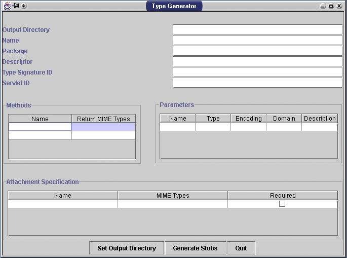Click the Encoding column header in Parameters

point(248,119)
